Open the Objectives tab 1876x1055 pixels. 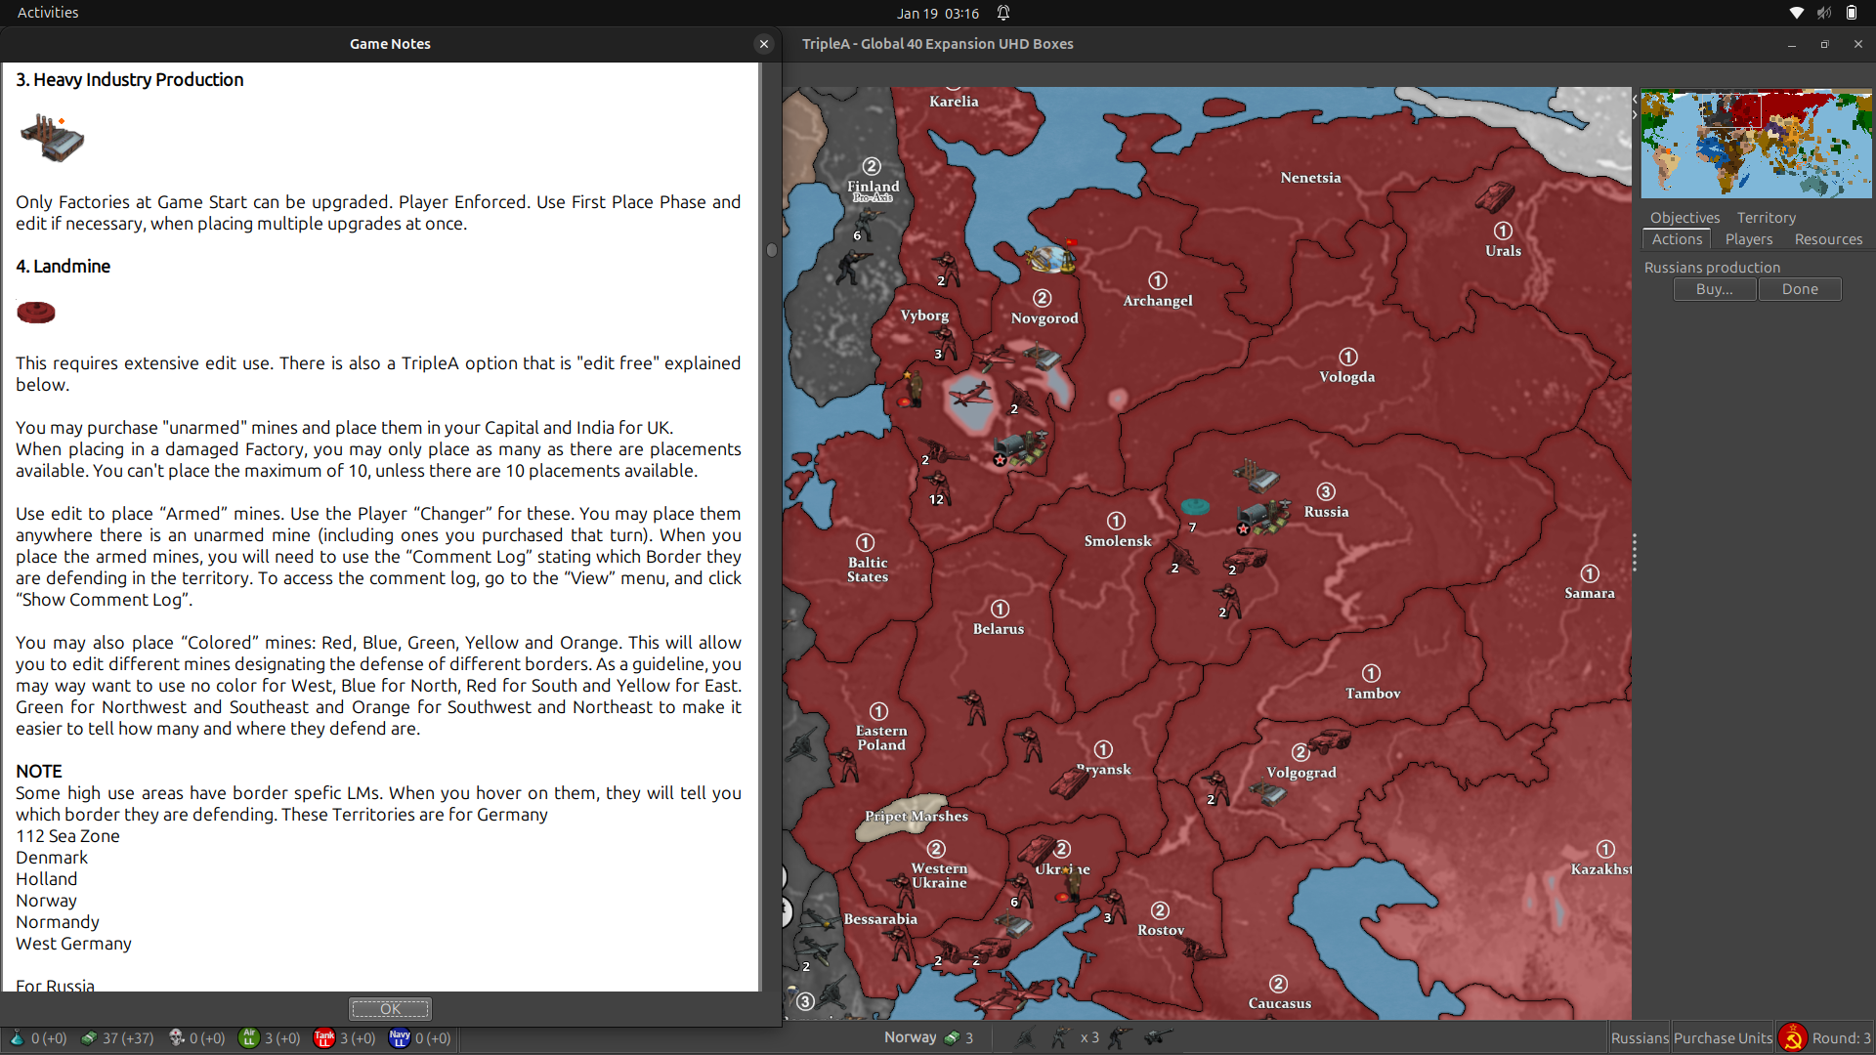(1684, 217)
